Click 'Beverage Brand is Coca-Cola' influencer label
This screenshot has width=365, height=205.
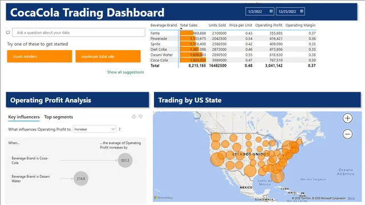tap(30, 161)
